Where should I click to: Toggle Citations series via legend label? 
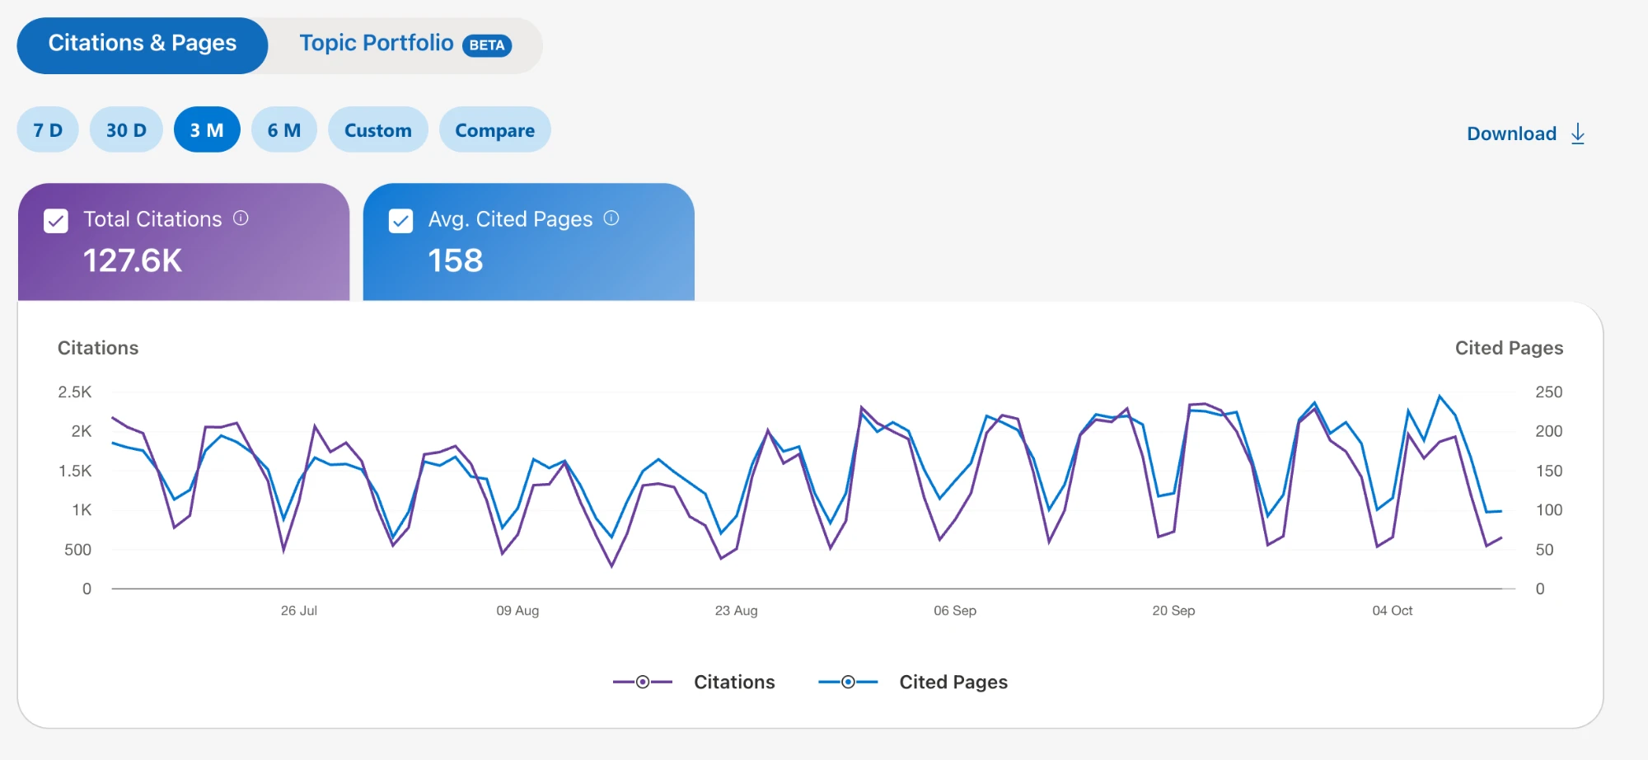[x=734, y=682]
